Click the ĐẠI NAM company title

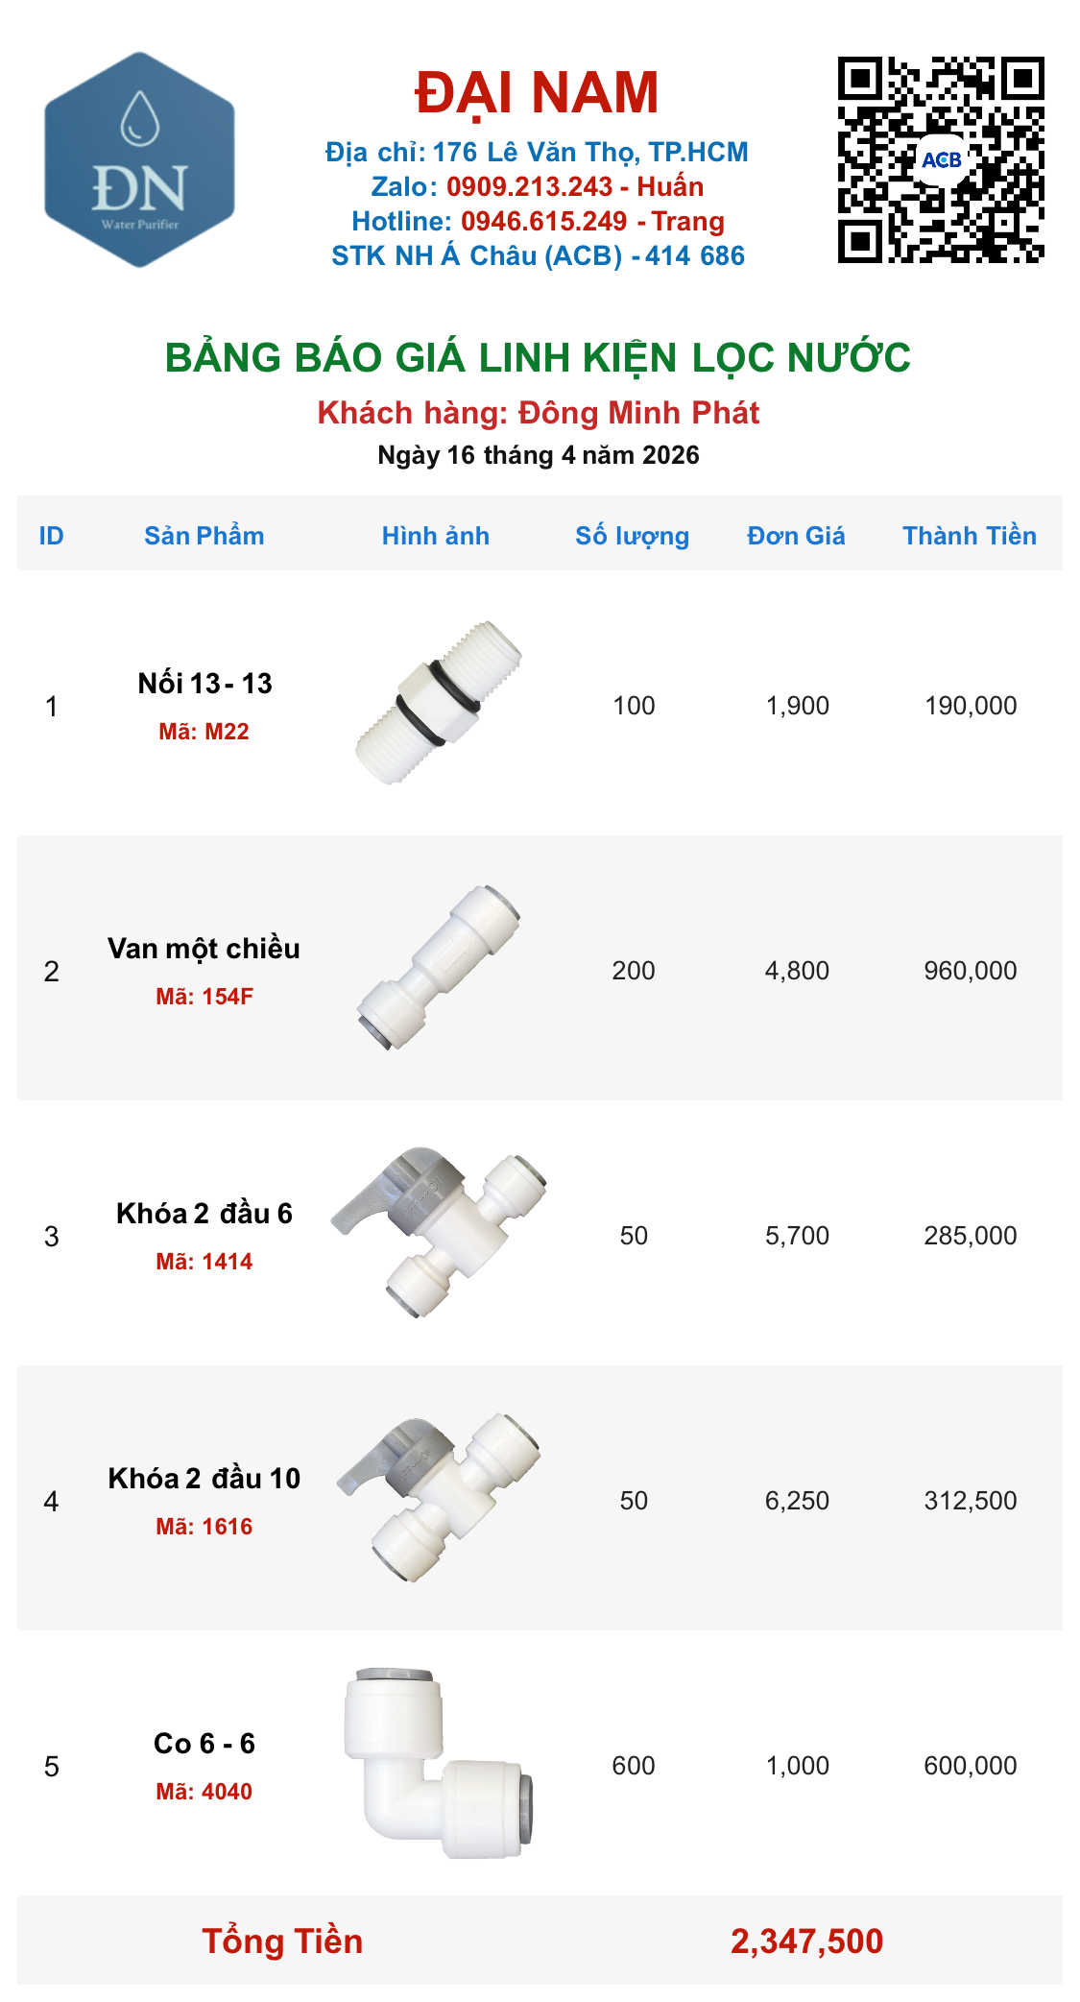pyautogui.click(x=537, y=93)
